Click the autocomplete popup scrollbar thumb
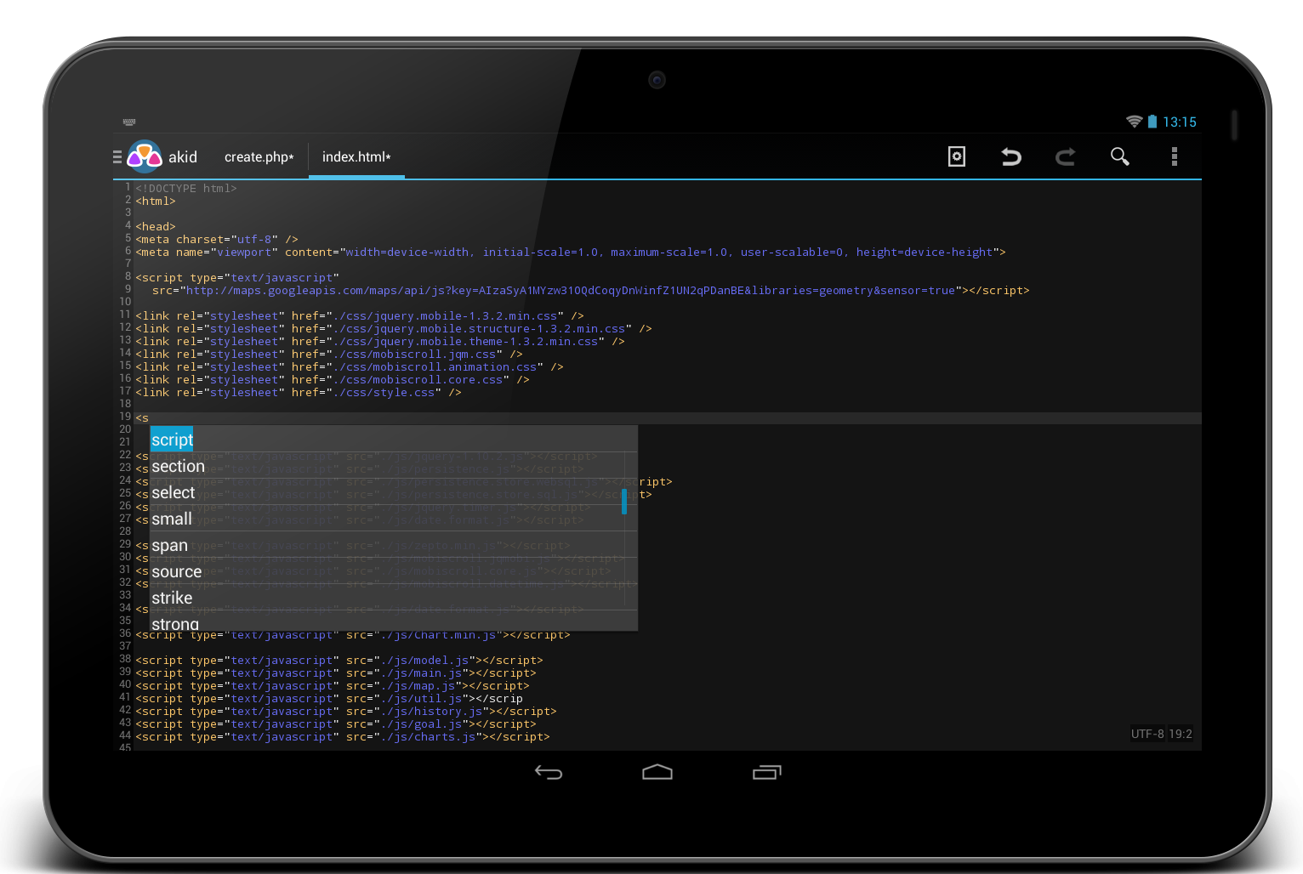Screen dimensions: 1303x874 tap(624, 501)
